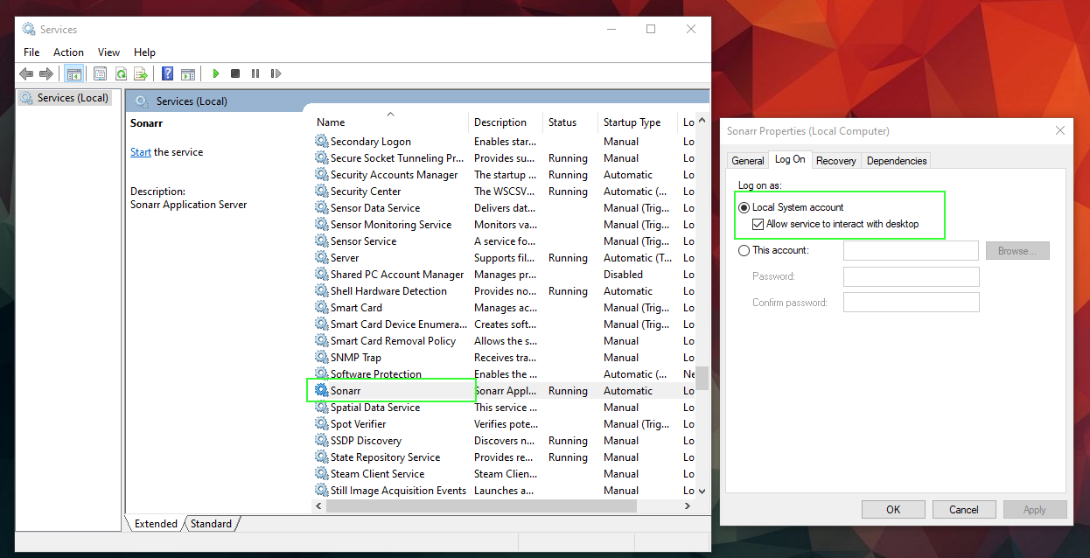Select Shared PC Account Manager row
The height and width of the screenshot is (558, 1090).
[x=504, y=274]
